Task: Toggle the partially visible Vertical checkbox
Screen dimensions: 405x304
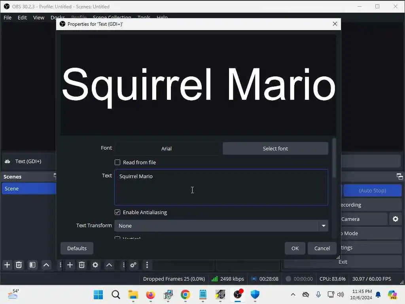Action: tap(117, 237)
